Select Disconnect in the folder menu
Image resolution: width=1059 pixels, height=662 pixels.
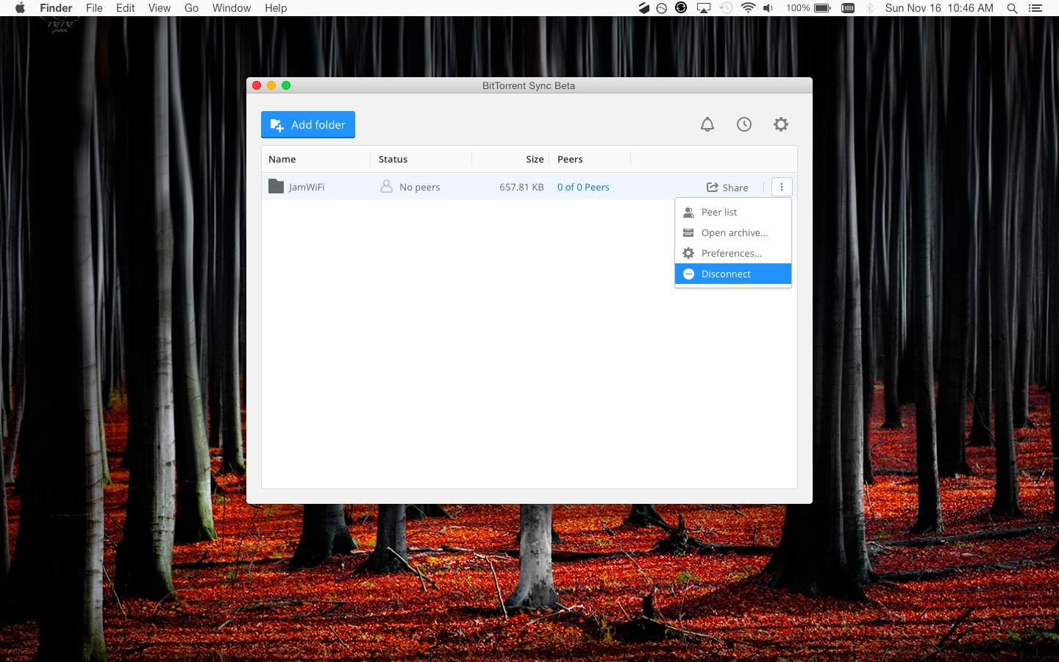pos(733,274)
